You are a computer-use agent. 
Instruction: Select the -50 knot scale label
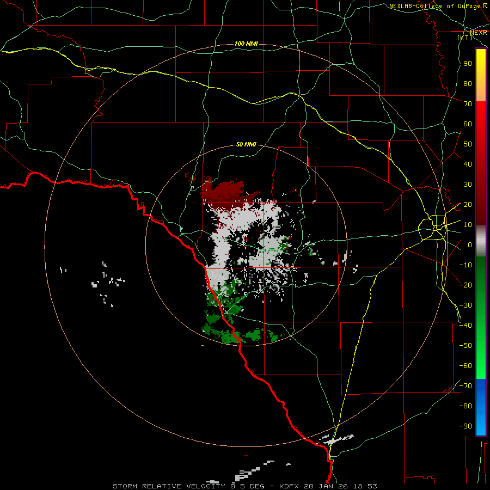point(465,346)
